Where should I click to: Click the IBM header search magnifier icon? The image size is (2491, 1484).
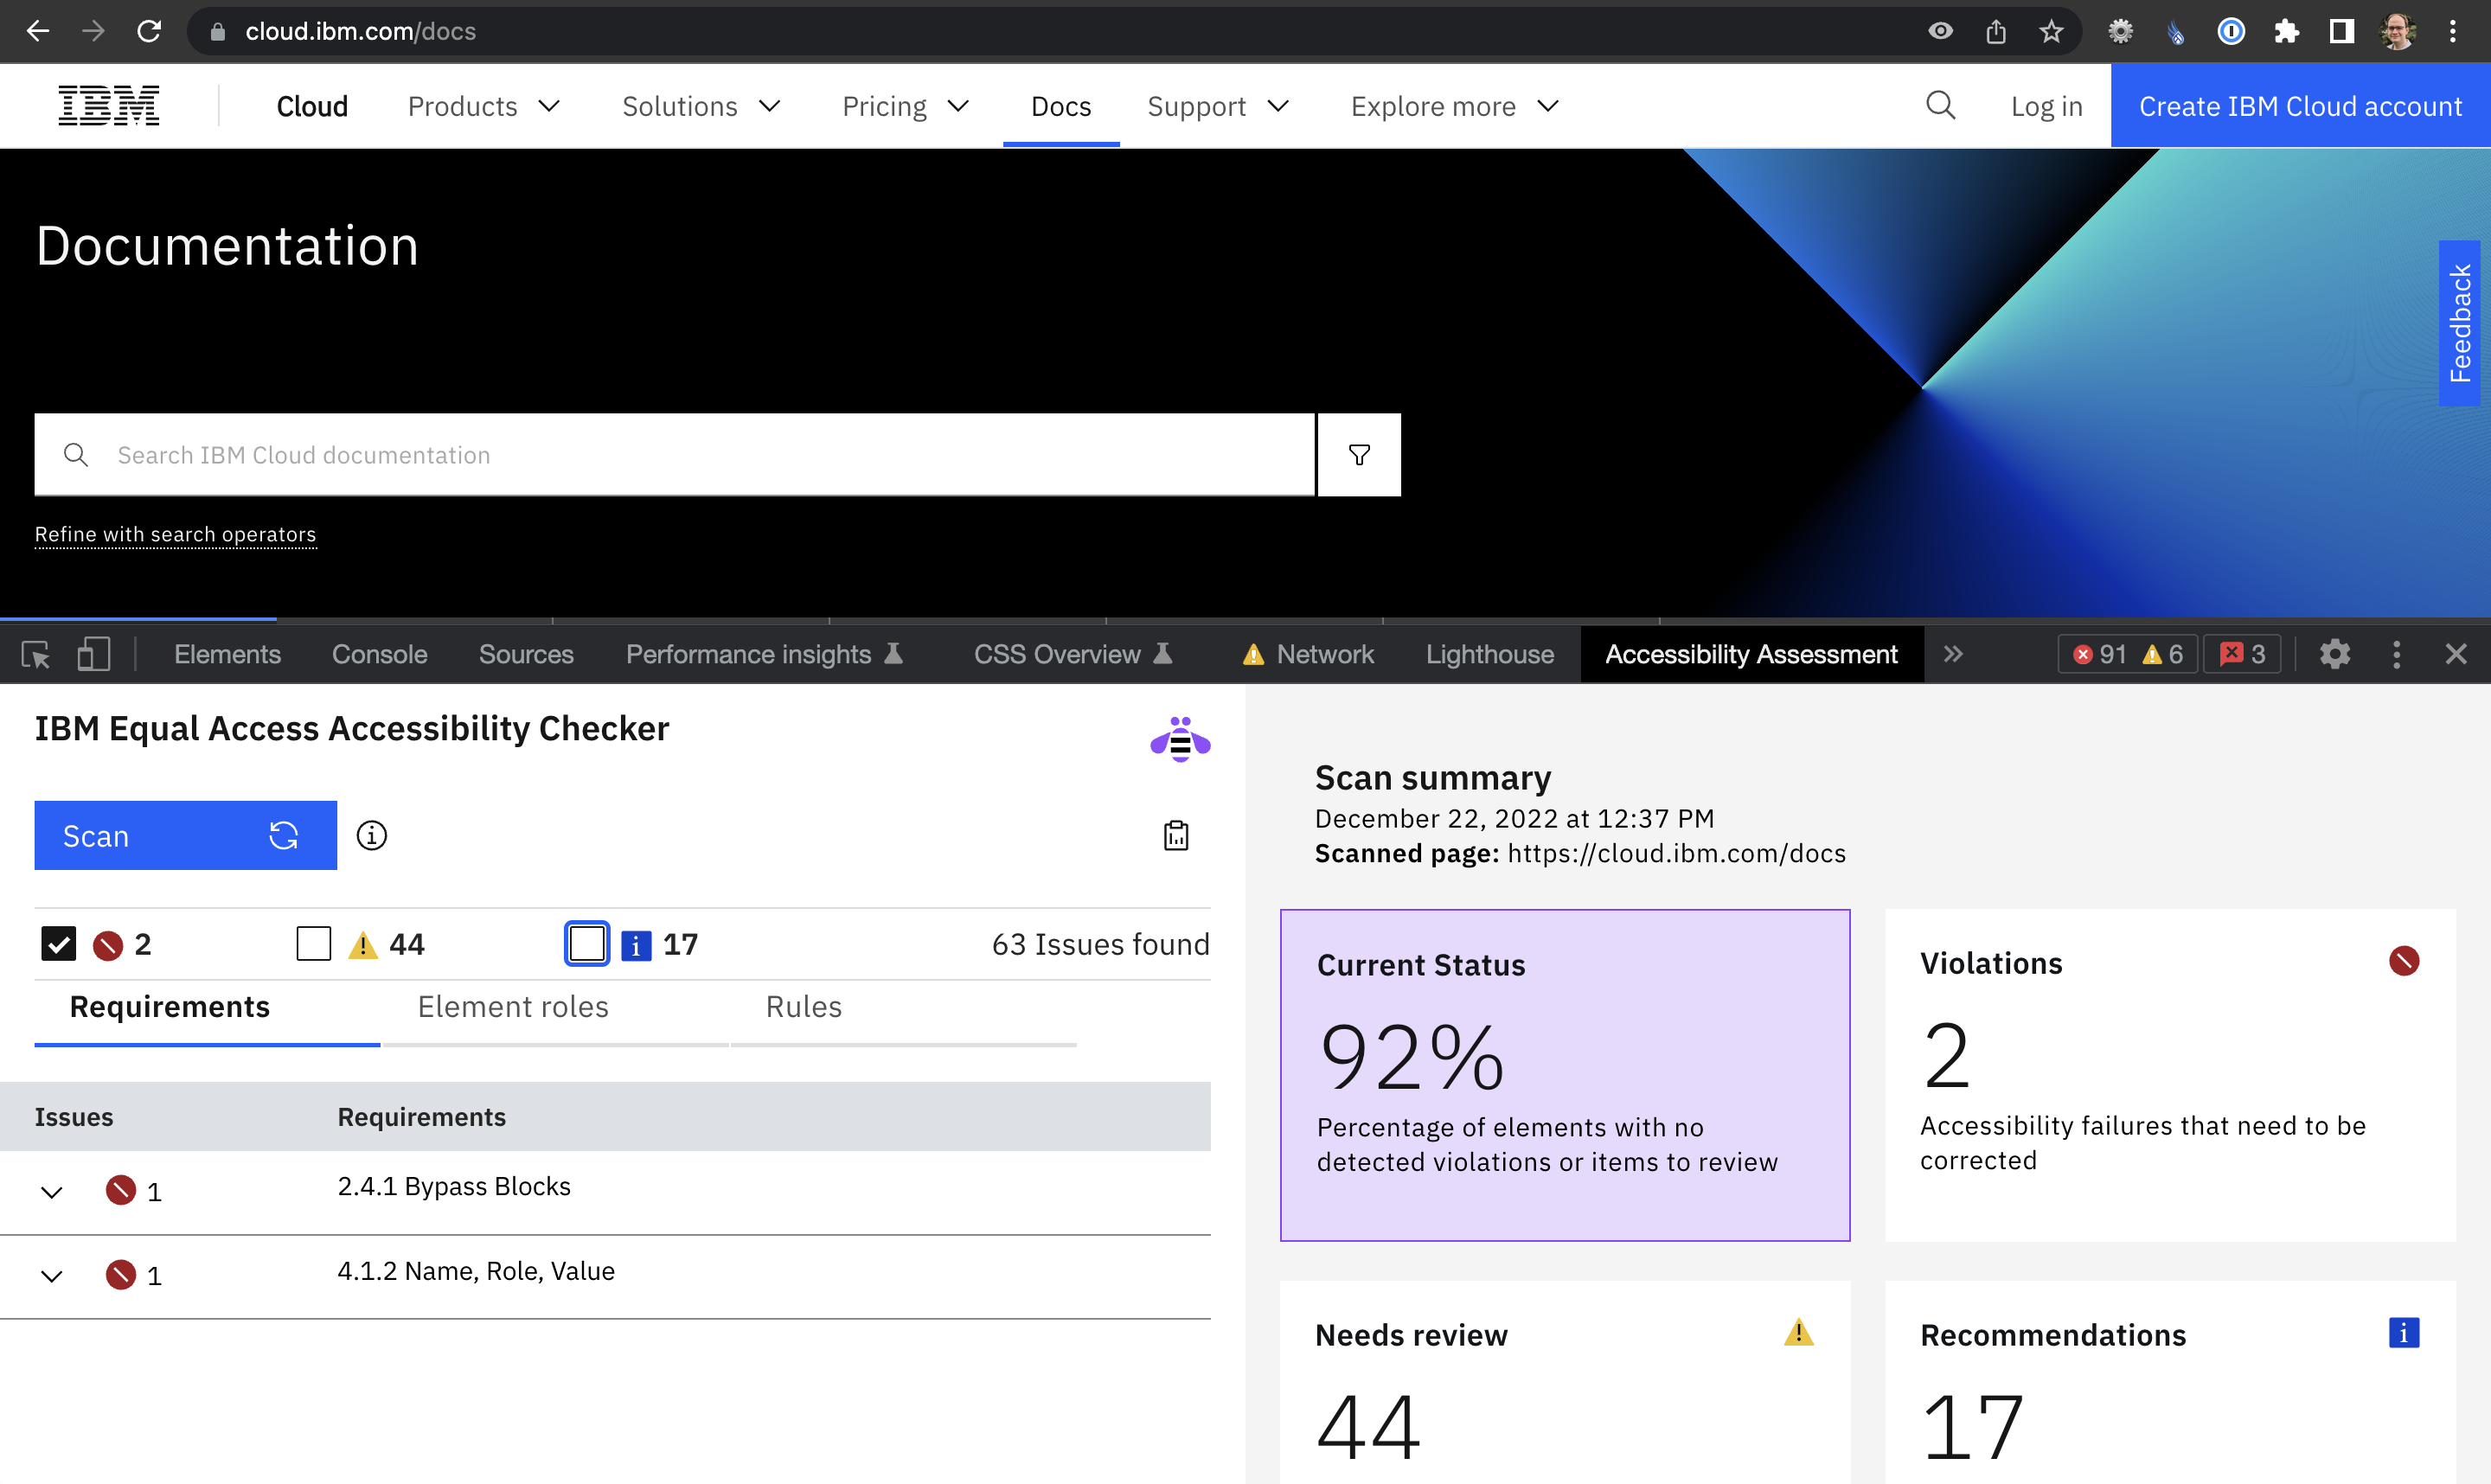(1940, 105)
